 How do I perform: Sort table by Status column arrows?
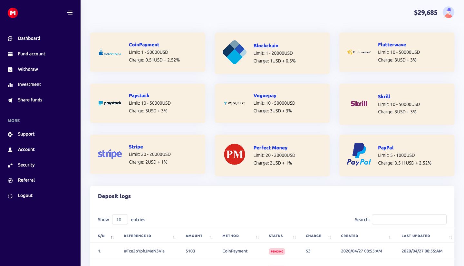click(x=294, y=237)
